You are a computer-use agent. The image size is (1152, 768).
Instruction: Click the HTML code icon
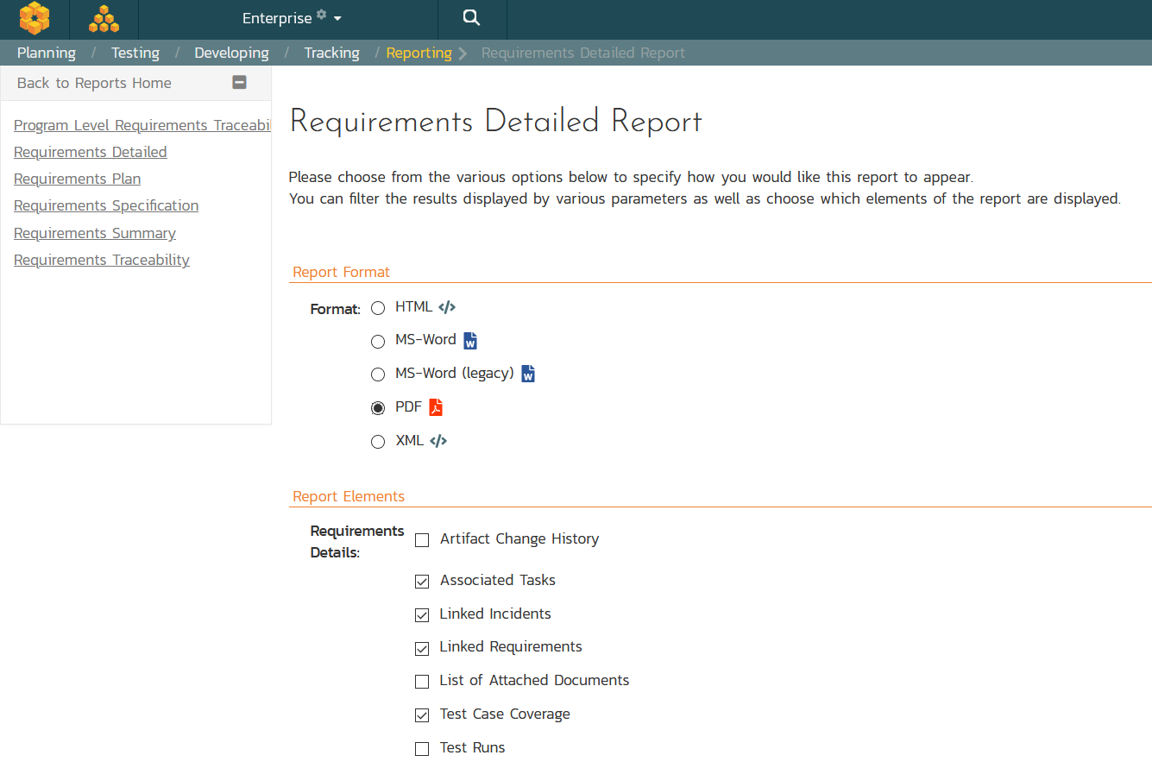(447, 307)
